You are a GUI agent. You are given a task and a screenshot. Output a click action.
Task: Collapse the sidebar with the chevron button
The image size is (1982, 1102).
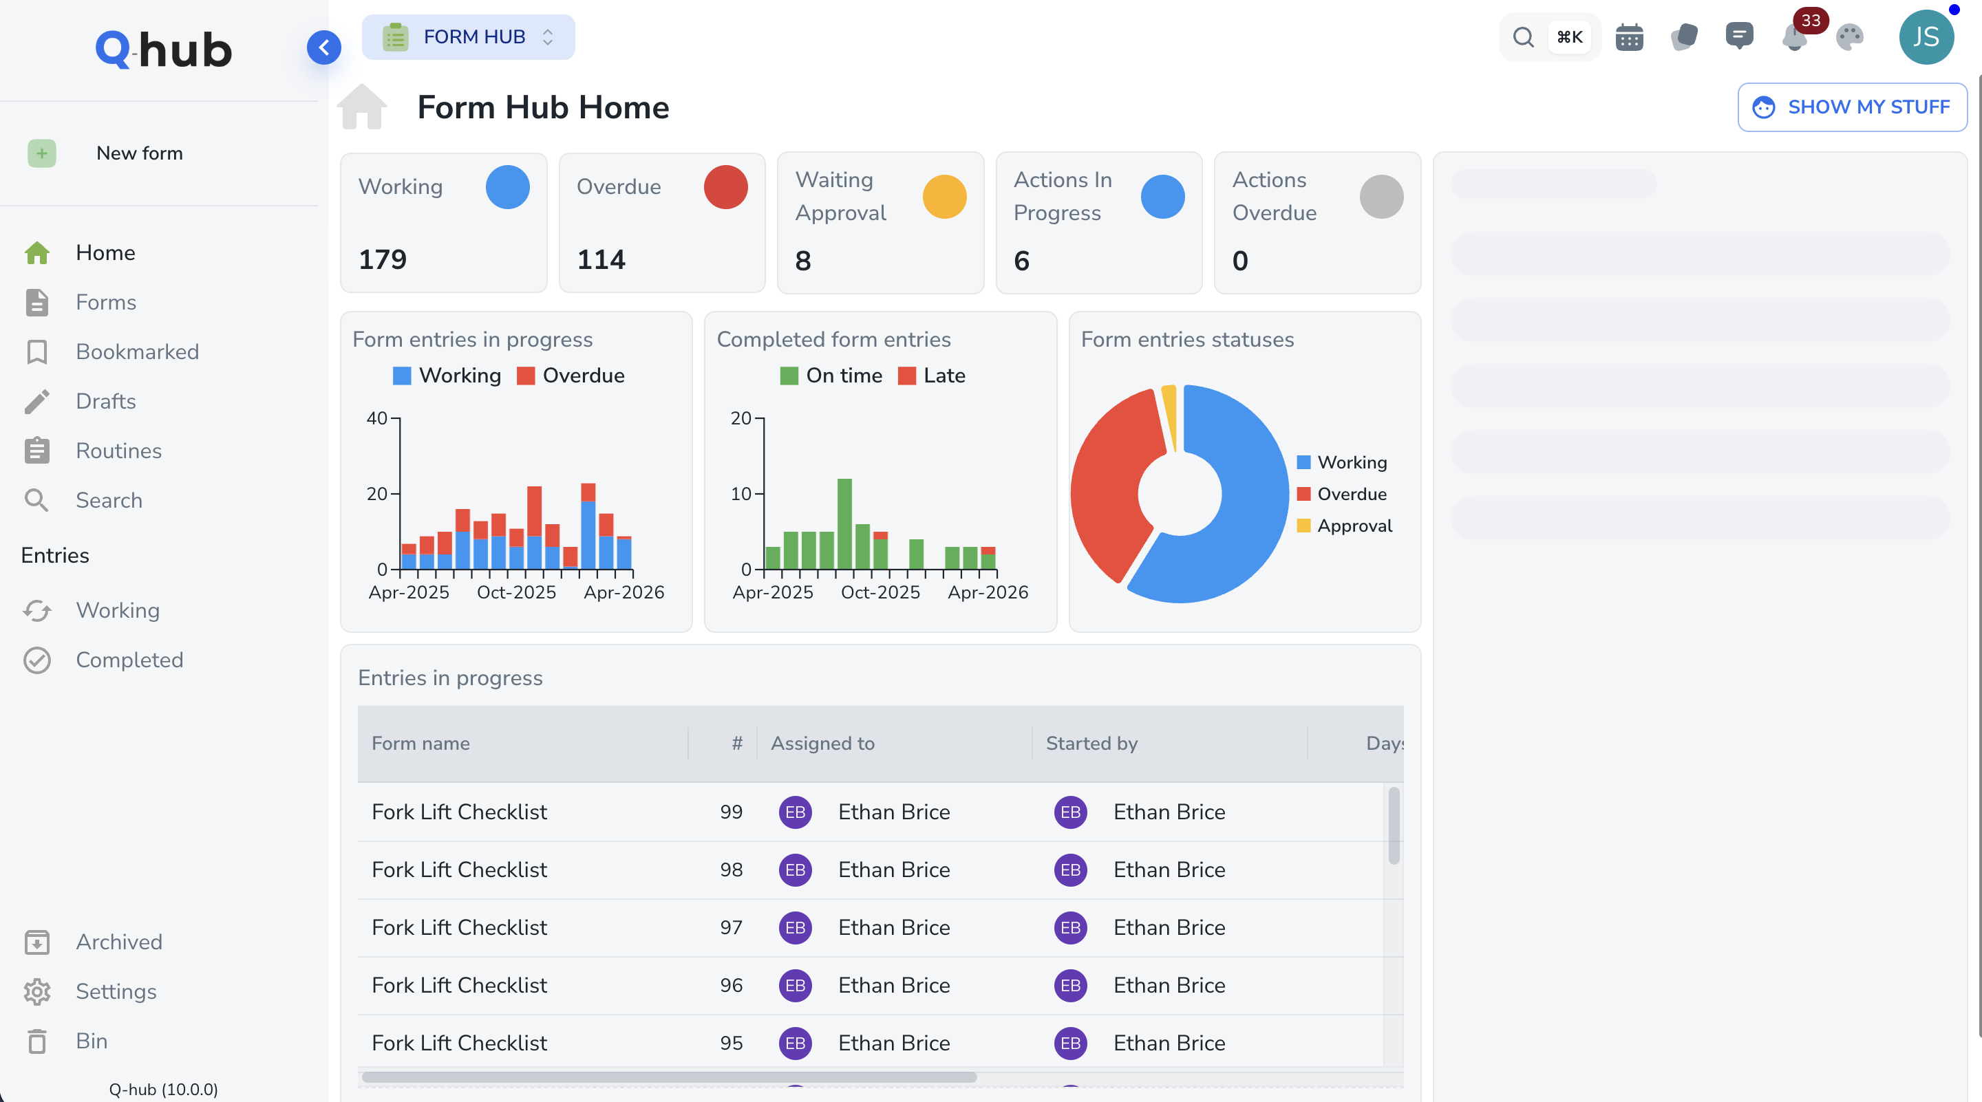pos(324,47)
